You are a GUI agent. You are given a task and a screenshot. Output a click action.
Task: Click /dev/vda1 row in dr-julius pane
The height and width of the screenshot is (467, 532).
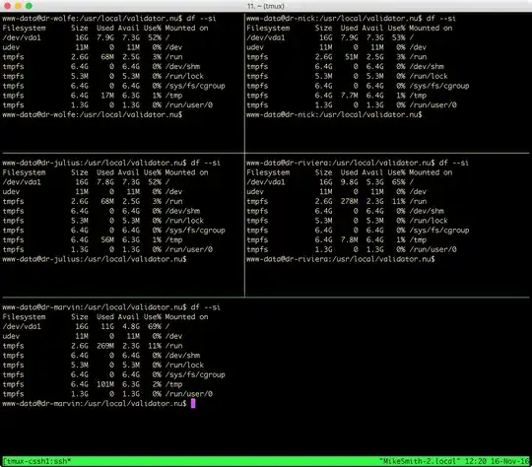pos(86,182)
